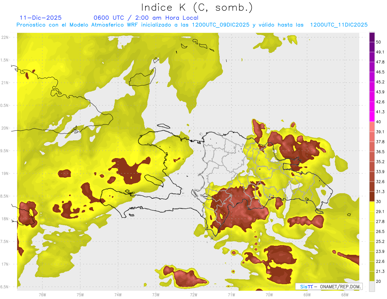Click the '36.5' color scale value
Viewport: 387px width, 299px height.
tap(380, 152)
